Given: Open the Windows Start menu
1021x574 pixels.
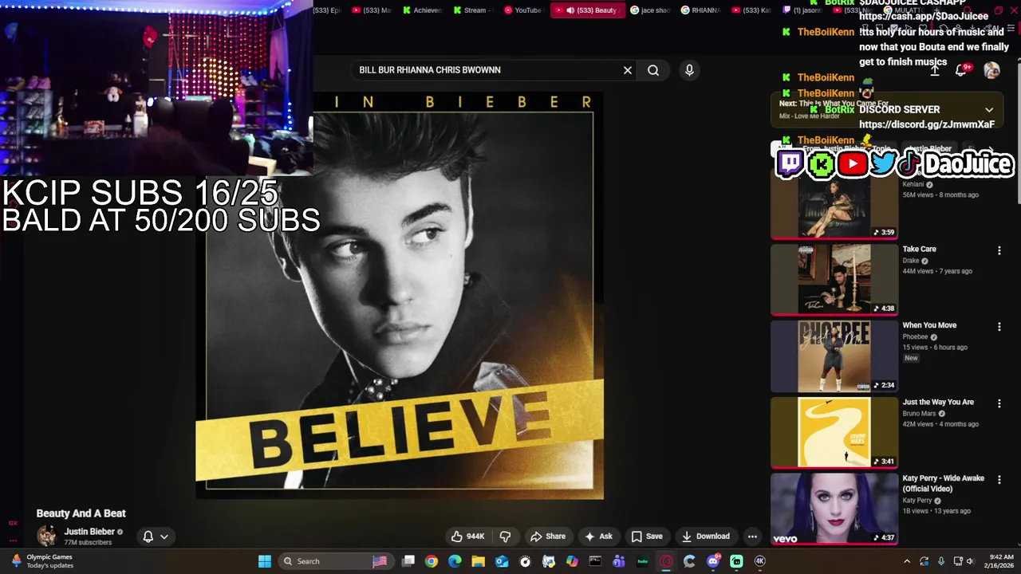Looking at the screenshot, I should point(265,561).
